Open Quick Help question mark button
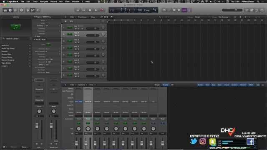The width and height of the screenshot is (267, 150). 21,10
